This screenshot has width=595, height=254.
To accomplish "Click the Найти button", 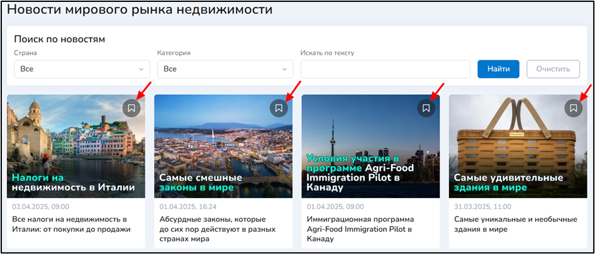I will pyautogui.click(x=498, y=69).
